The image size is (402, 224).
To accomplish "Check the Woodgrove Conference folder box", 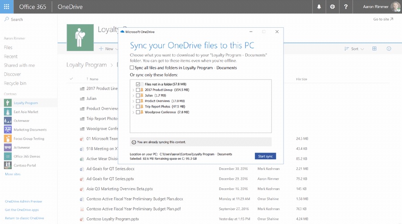I will coord(138,112).
